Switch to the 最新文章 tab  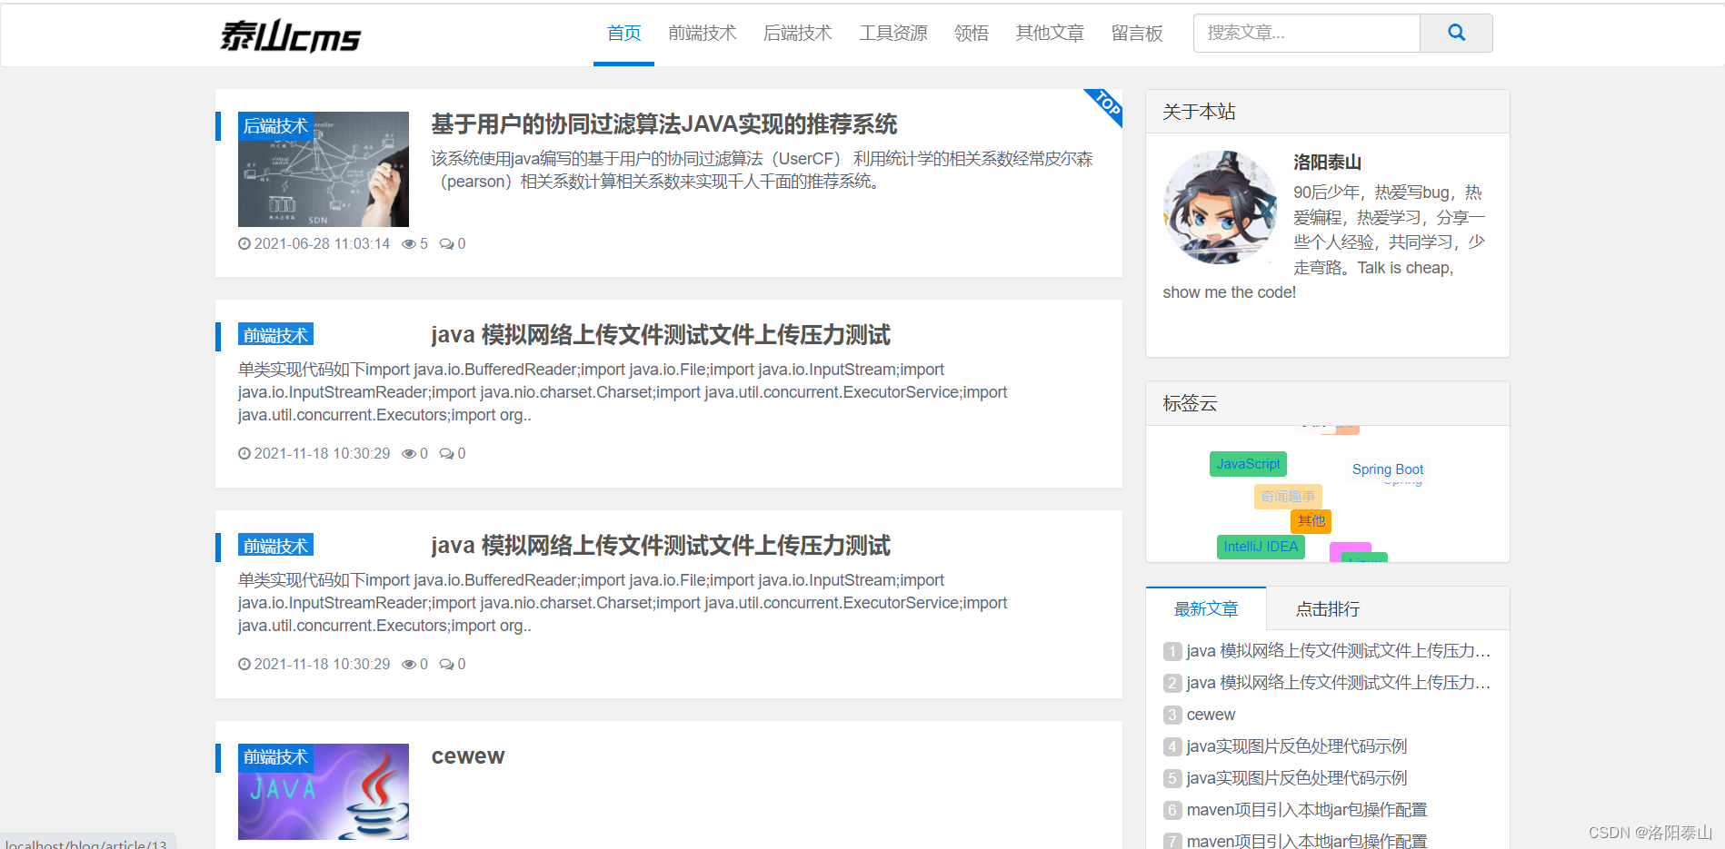[1205, 608]
